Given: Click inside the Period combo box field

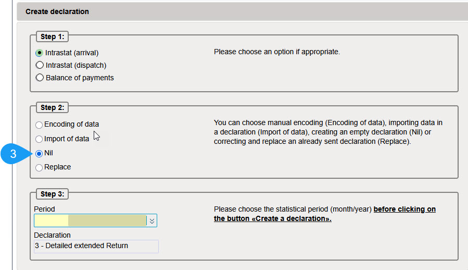Looking at the screenshot, I should tap(91, 221).
